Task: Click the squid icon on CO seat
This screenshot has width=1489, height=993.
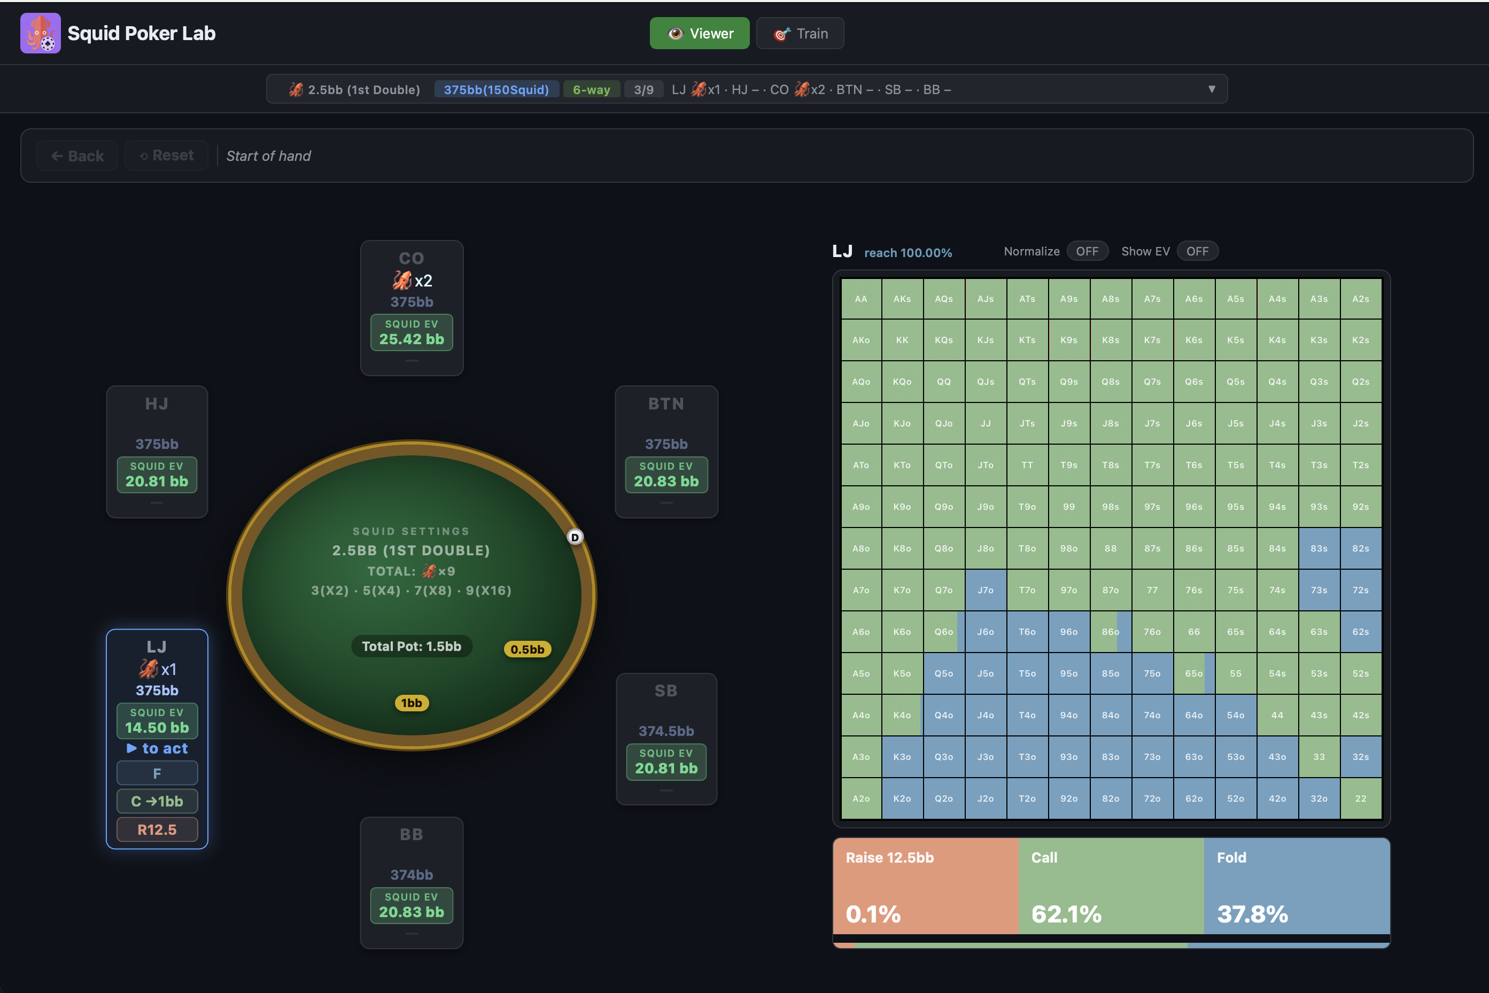Action: pos(401,280)
